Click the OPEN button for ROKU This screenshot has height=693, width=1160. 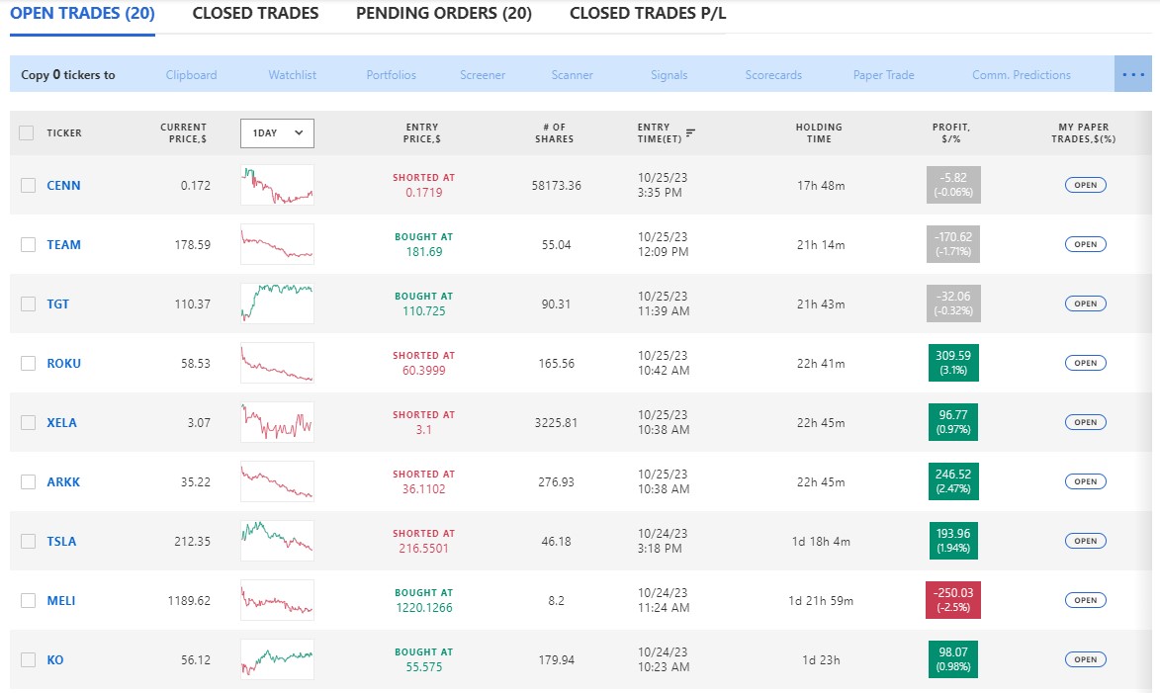pos(1085,363)
